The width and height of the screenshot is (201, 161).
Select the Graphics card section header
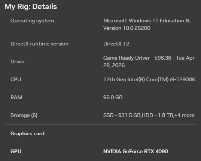(27, 134)
